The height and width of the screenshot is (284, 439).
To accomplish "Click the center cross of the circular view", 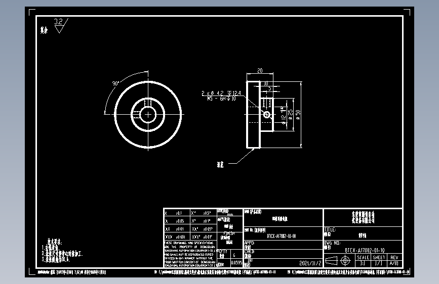I will coord(148,114).
